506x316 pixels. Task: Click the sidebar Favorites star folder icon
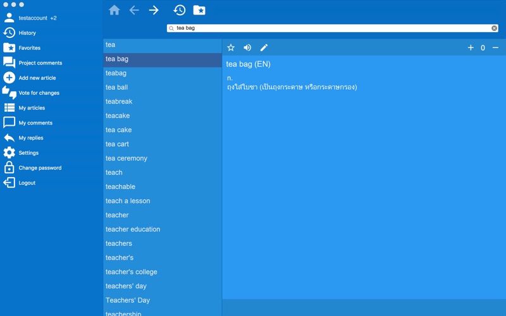9,48
